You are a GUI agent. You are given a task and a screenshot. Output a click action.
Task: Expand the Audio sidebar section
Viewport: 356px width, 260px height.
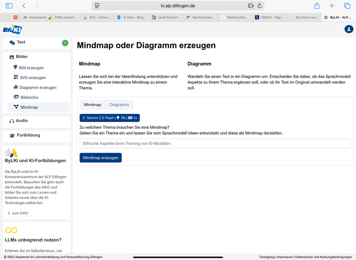[x=22, y=121]
